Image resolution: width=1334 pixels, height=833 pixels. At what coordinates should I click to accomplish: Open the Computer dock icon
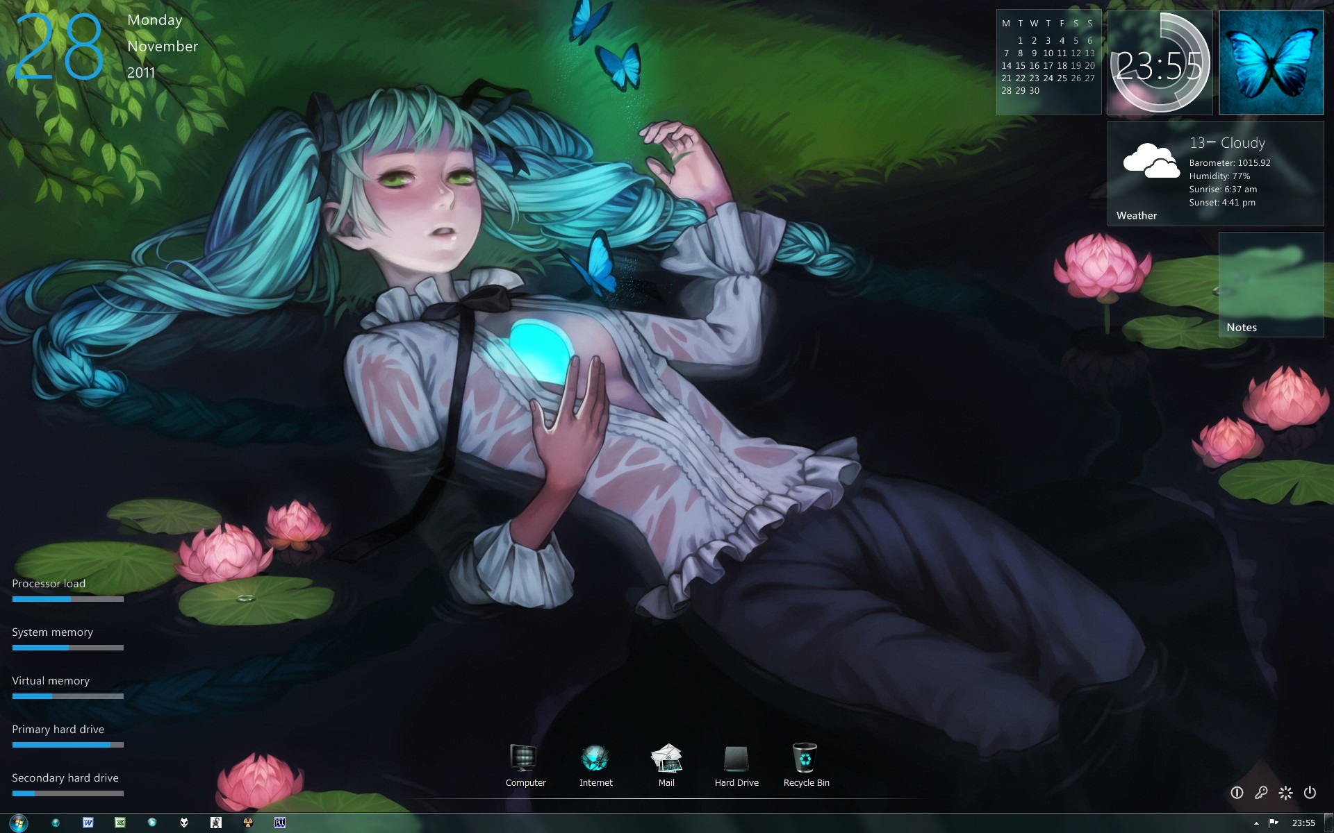pos(525,759)
